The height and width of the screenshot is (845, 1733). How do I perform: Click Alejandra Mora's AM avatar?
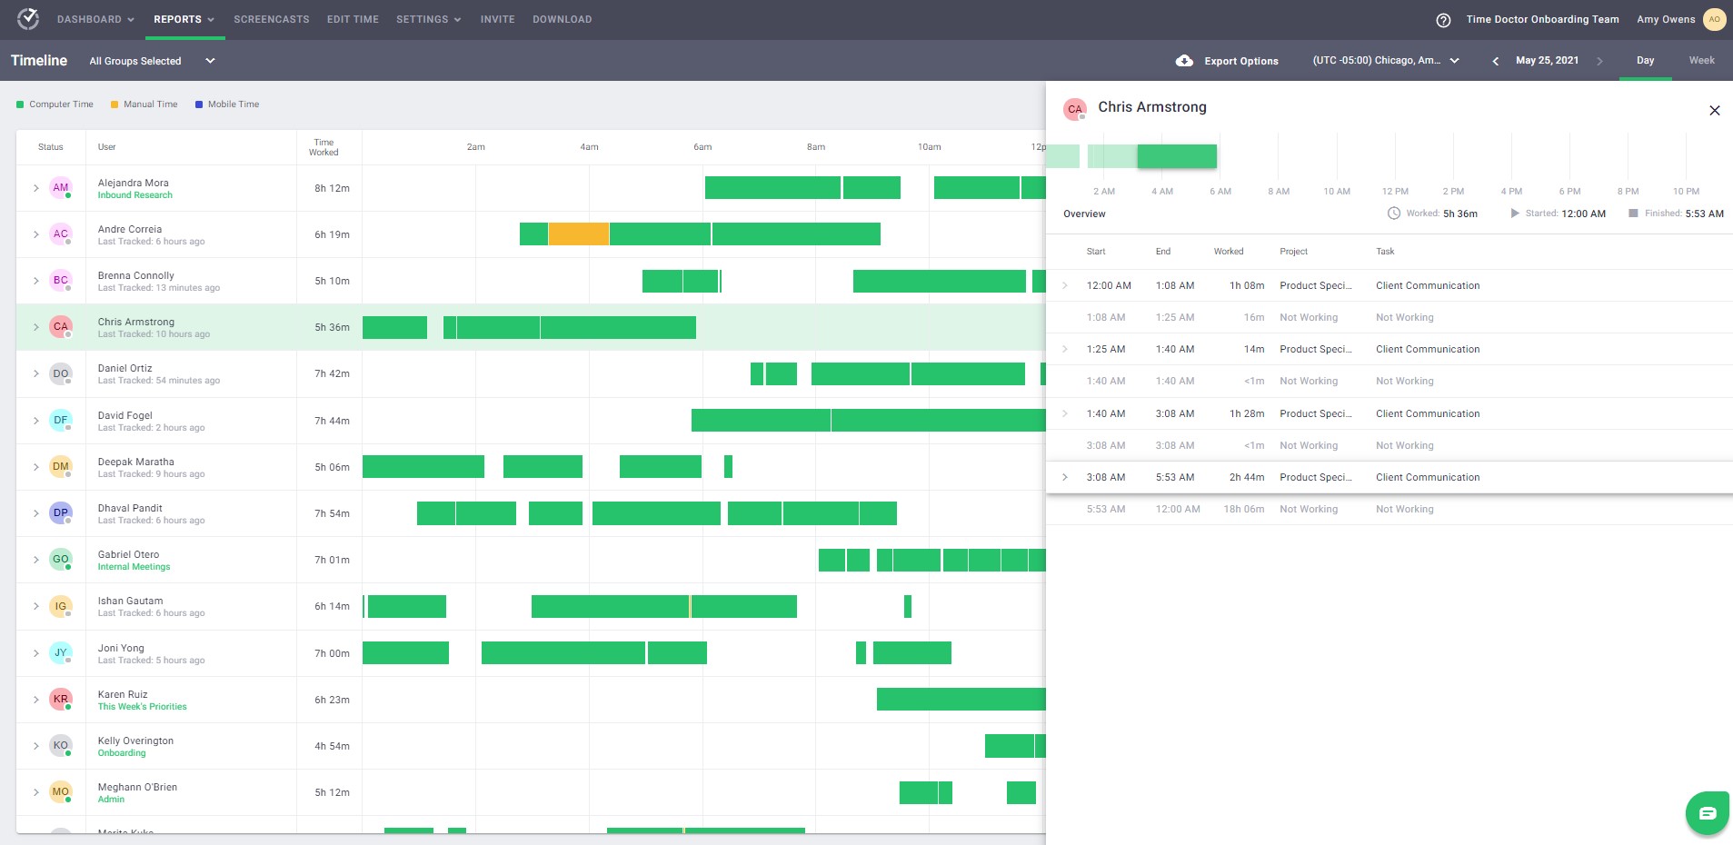tap(61, 188)
